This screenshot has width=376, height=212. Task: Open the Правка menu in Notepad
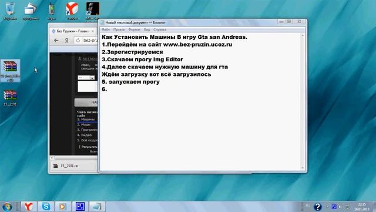119,29
